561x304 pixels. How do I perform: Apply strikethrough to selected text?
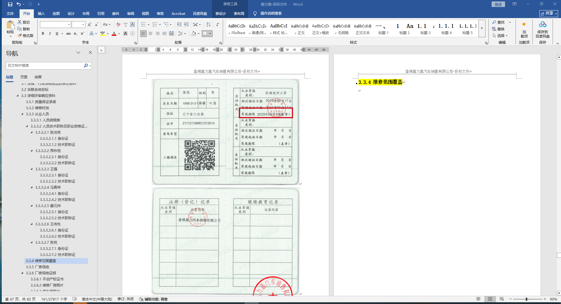tap(69, 33)
